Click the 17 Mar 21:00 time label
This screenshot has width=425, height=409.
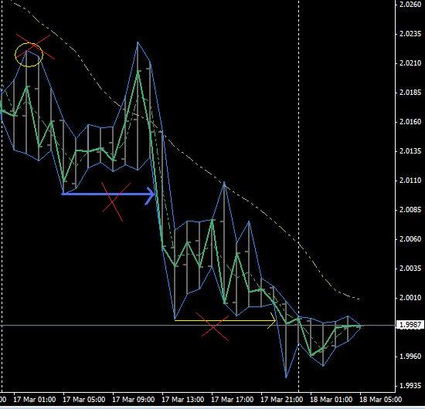point(282,400)
